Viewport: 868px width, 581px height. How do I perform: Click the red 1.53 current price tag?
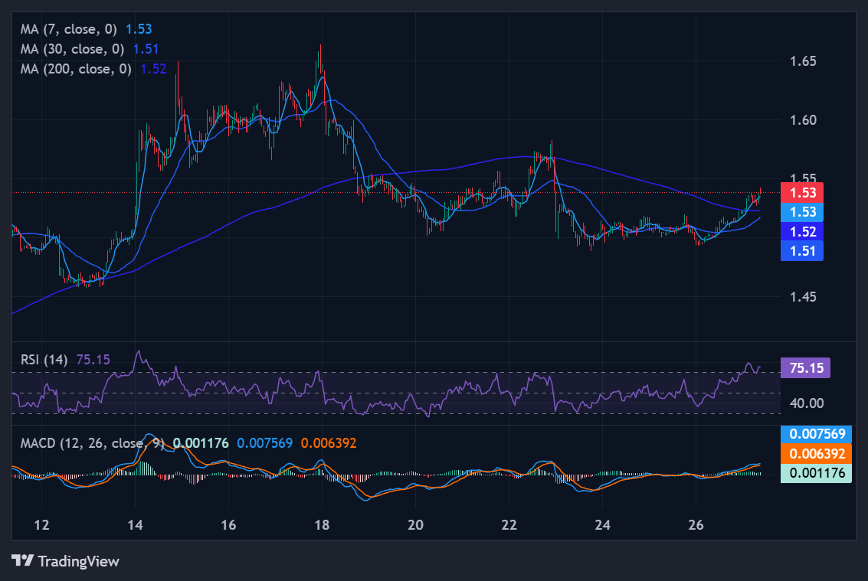pos(801,192)
